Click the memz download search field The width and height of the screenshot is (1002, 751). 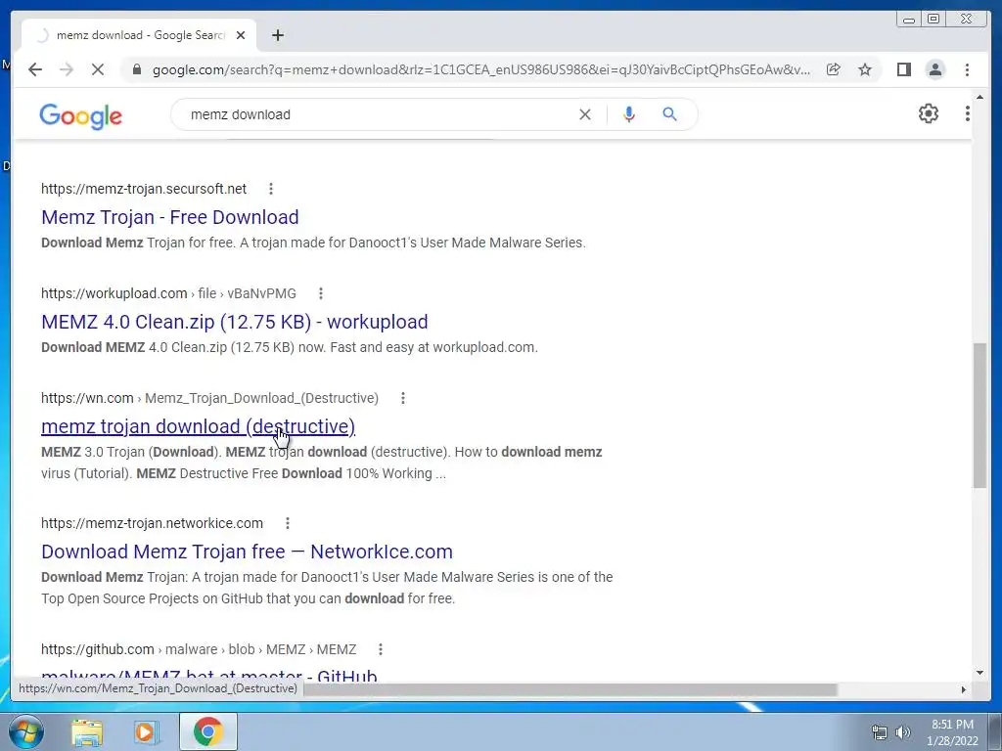click(377, 114)
